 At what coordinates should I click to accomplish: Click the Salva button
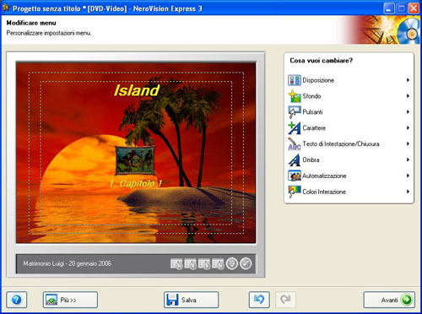[192, 300]
